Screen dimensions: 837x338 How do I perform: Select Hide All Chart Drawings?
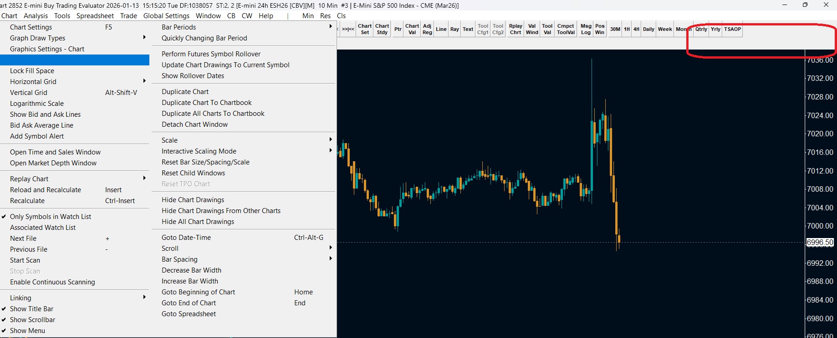click(x=244, y=222)
